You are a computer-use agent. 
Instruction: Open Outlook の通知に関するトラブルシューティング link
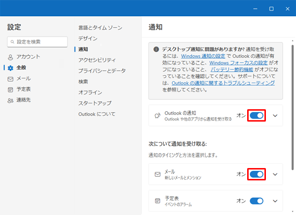coord(223,83)
